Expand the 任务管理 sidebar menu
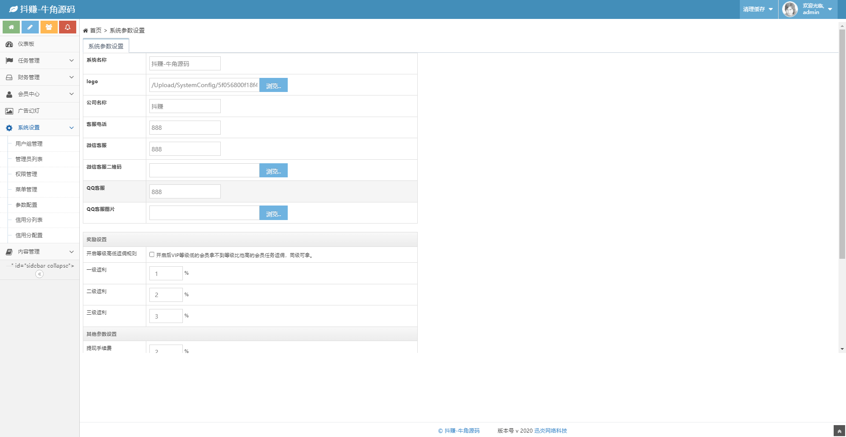The image size is (846, 437). [40, 61]
